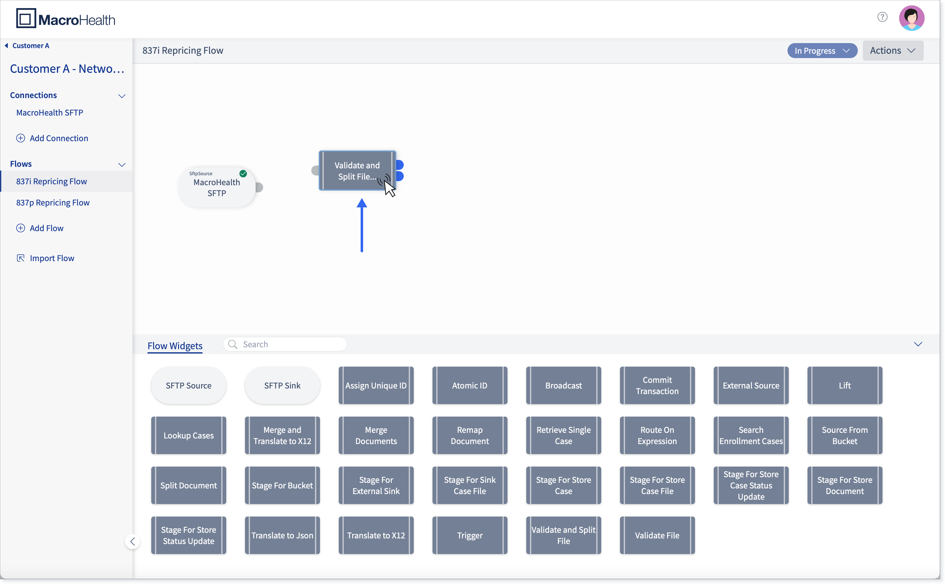Click the Add Flow plus icon
Screen dimensions: 945x584
21,228
